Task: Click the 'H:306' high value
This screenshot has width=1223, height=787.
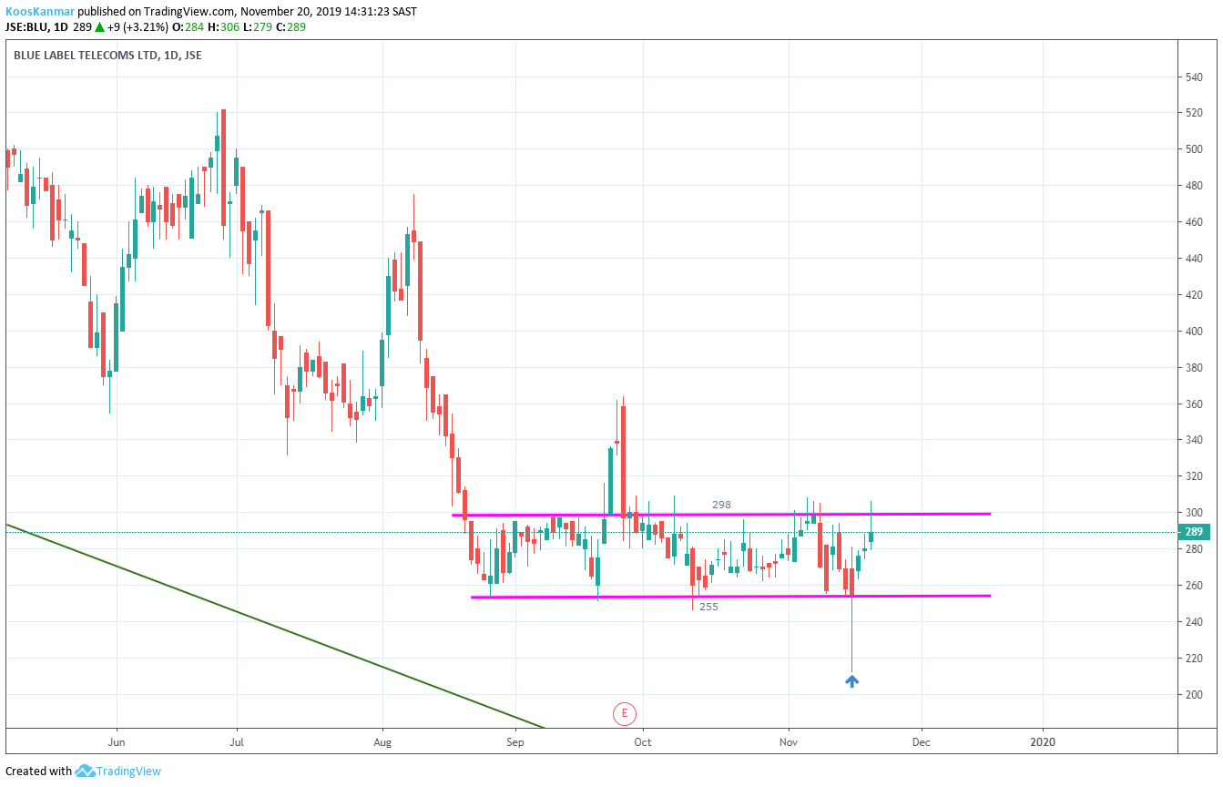Action: click(223, 27)
